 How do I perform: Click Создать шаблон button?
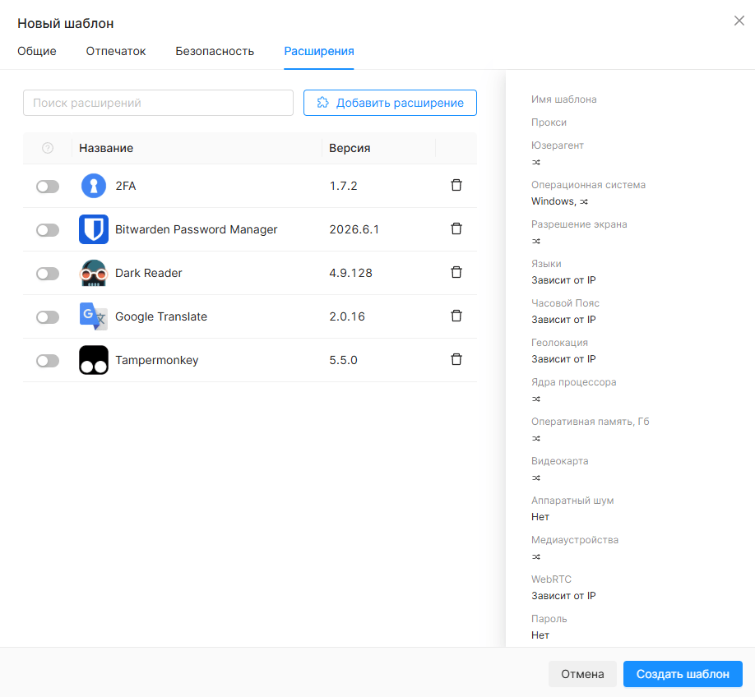[683, 674]
